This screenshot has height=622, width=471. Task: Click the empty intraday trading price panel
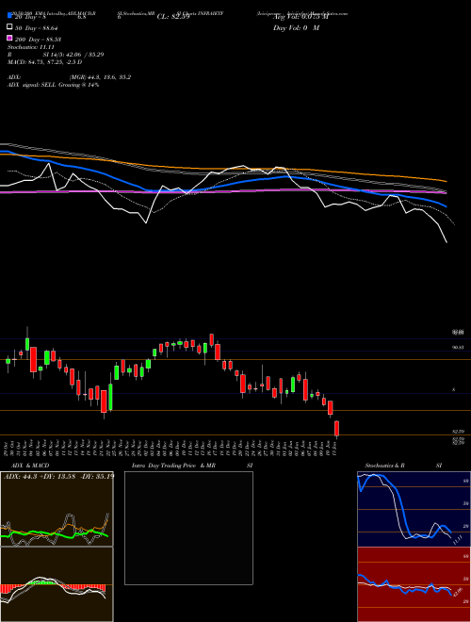coord(188,528)
